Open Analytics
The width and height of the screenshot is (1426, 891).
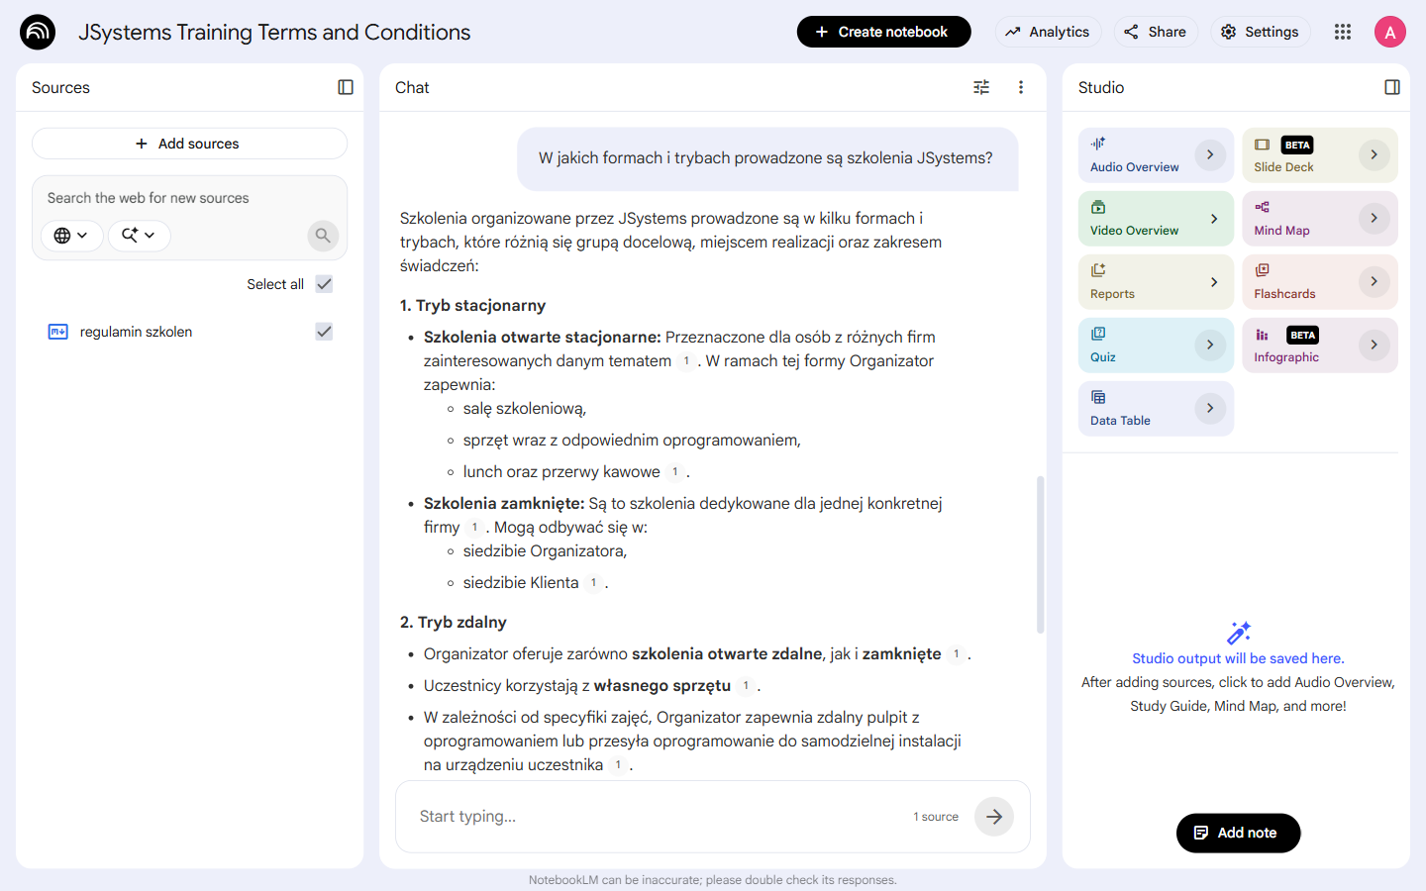click(1048, 32)
